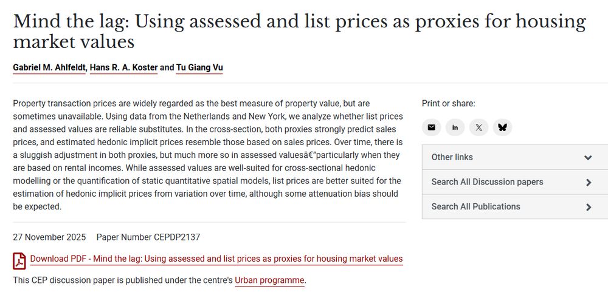This screenshot has height=295, width=608.
Task: Expand the Other links panel
Action: (452, 157)
